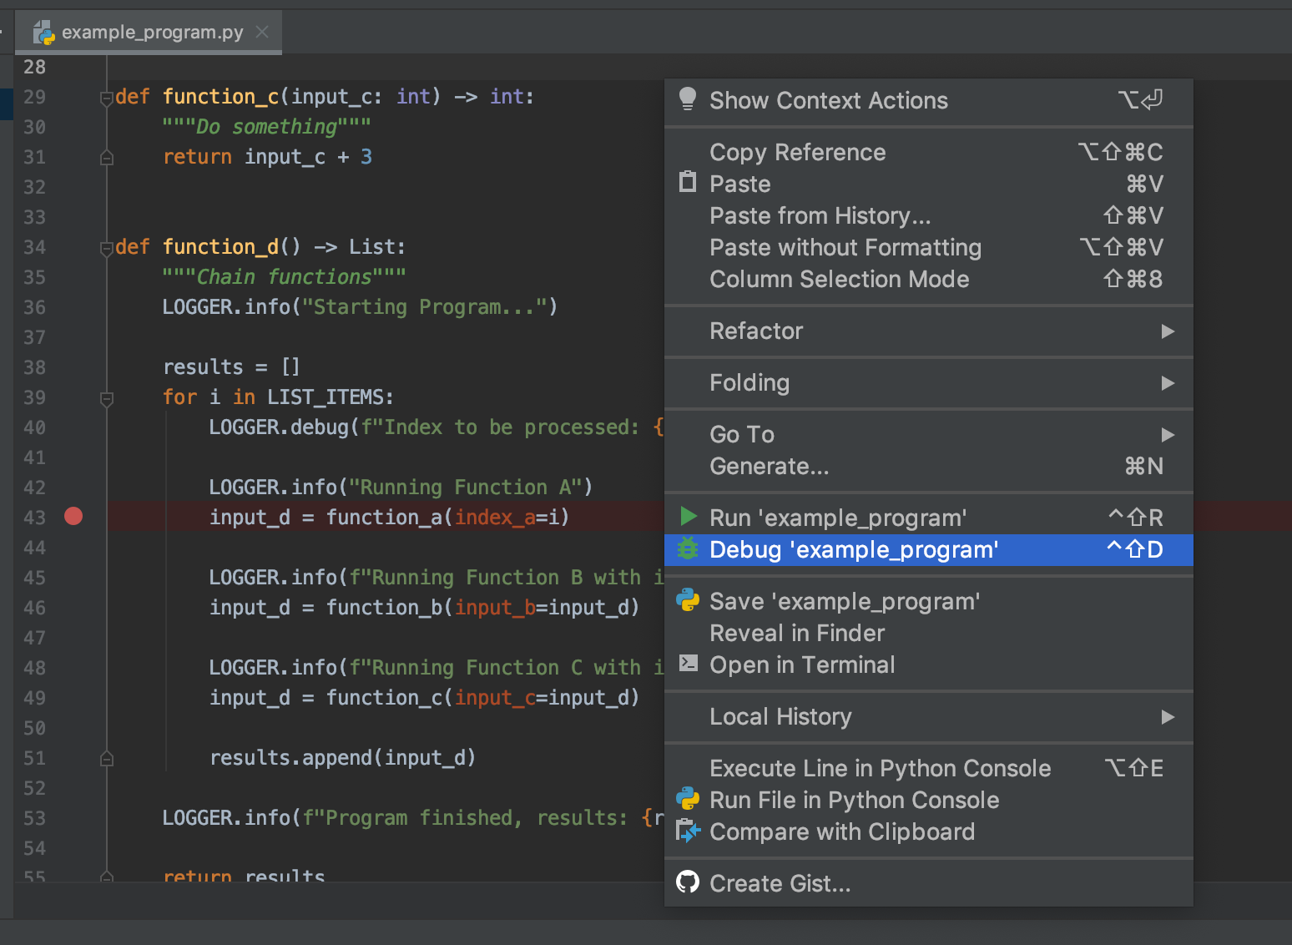
Task: Click the Python file icon in the editor tab
Action: 45,32
